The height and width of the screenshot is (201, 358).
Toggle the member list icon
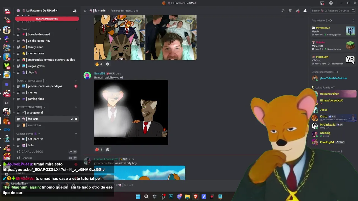pos(305,11)
